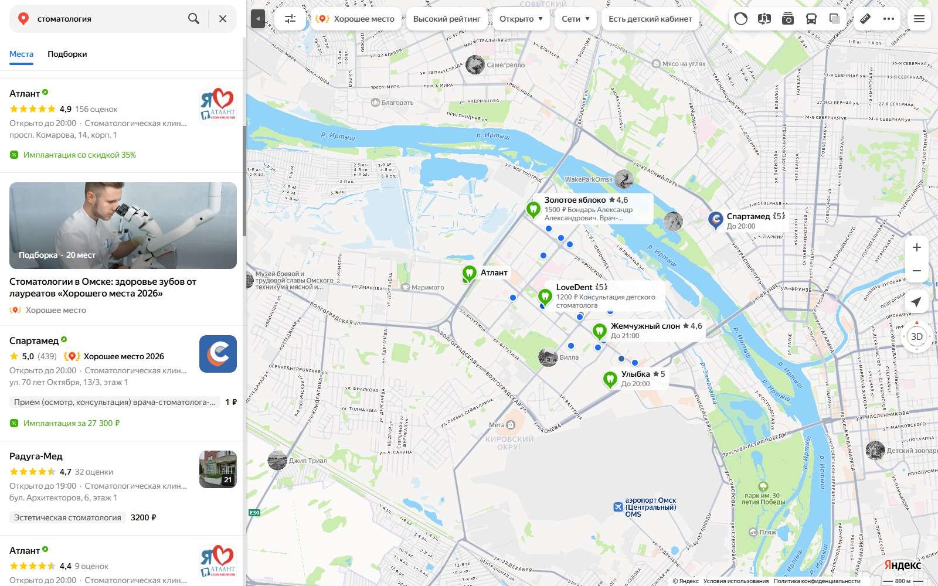Select the Атлант tooth pin on map

(469, 273)
